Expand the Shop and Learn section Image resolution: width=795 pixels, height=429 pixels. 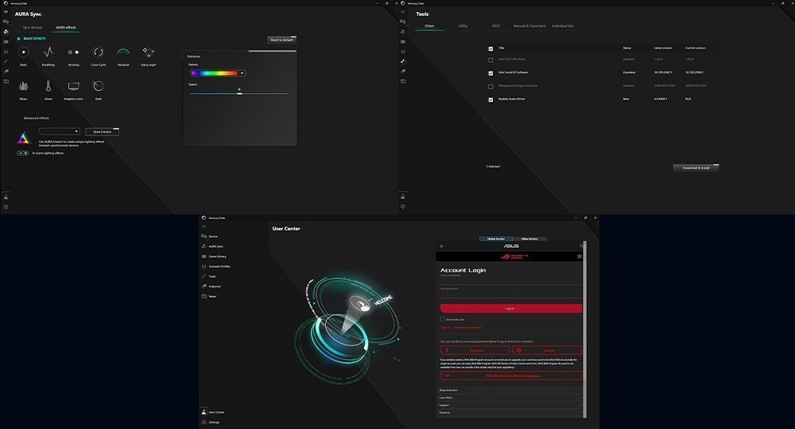tap(510, 390)
